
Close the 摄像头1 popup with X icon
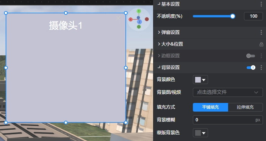pos(118,18)
